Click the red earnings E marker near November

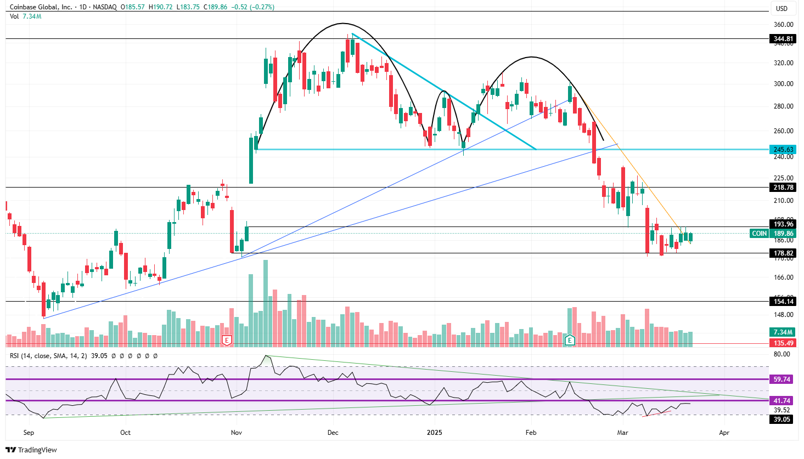pyautogui.click(x=227, y=341)
